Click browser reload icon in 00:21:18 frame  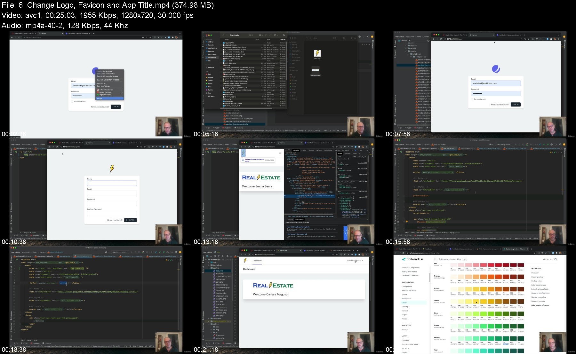click(x=249, y=255)
